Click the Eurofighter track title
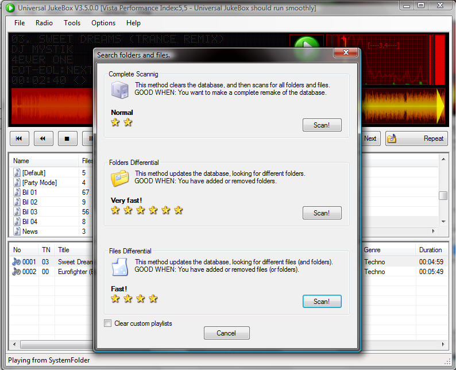Screen dimensions: 456x370 point(75,271)
